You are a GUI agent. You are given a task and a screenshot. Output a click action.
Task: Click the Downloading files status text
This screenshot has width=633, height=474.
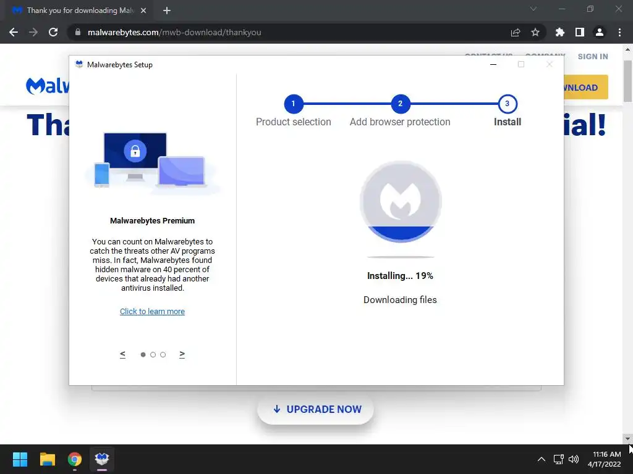tap(400, 300)
